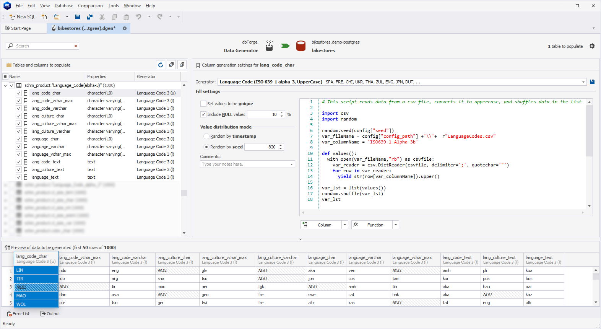Close the bikestores dgen tab

click(125, 28)
